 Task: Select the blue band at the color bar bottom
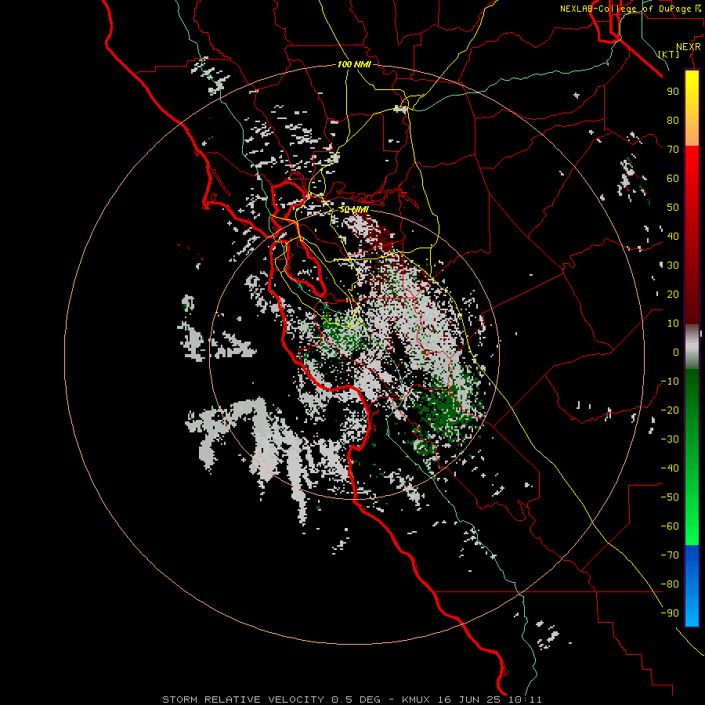point(692,586)
